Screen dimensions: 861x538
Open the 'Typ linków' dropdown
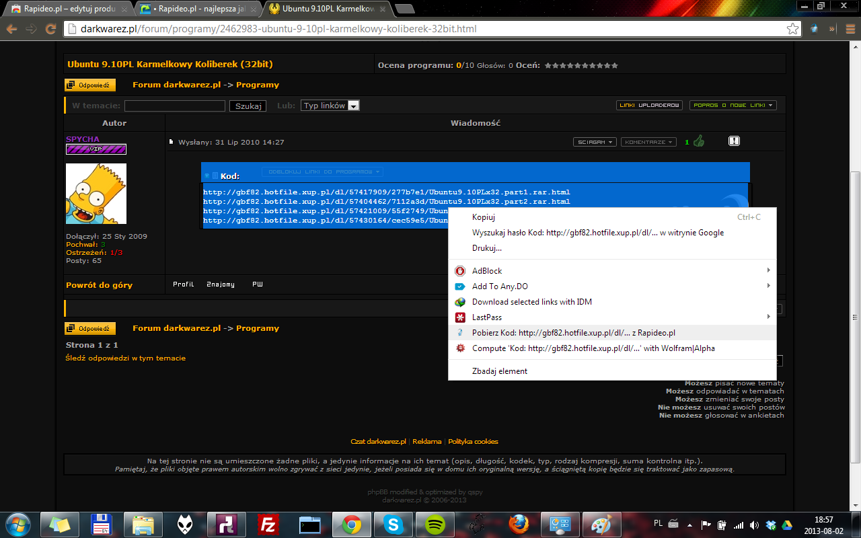pos(330,106)
